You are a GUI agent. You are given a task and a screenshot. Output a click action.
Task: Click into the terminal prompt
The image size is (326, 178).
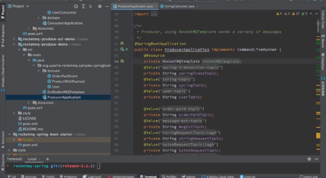98,166
